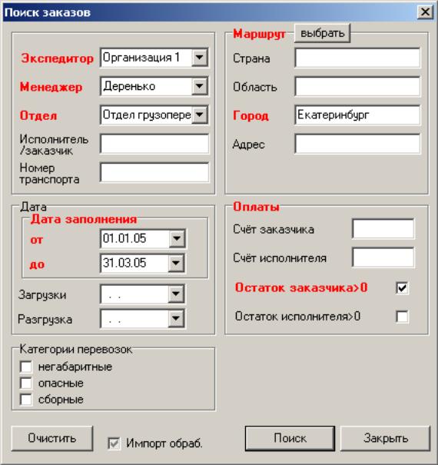Click the date value 31.03.05
Image resolution: width=438 pixels, height=465 pixels.
point(124,263)
